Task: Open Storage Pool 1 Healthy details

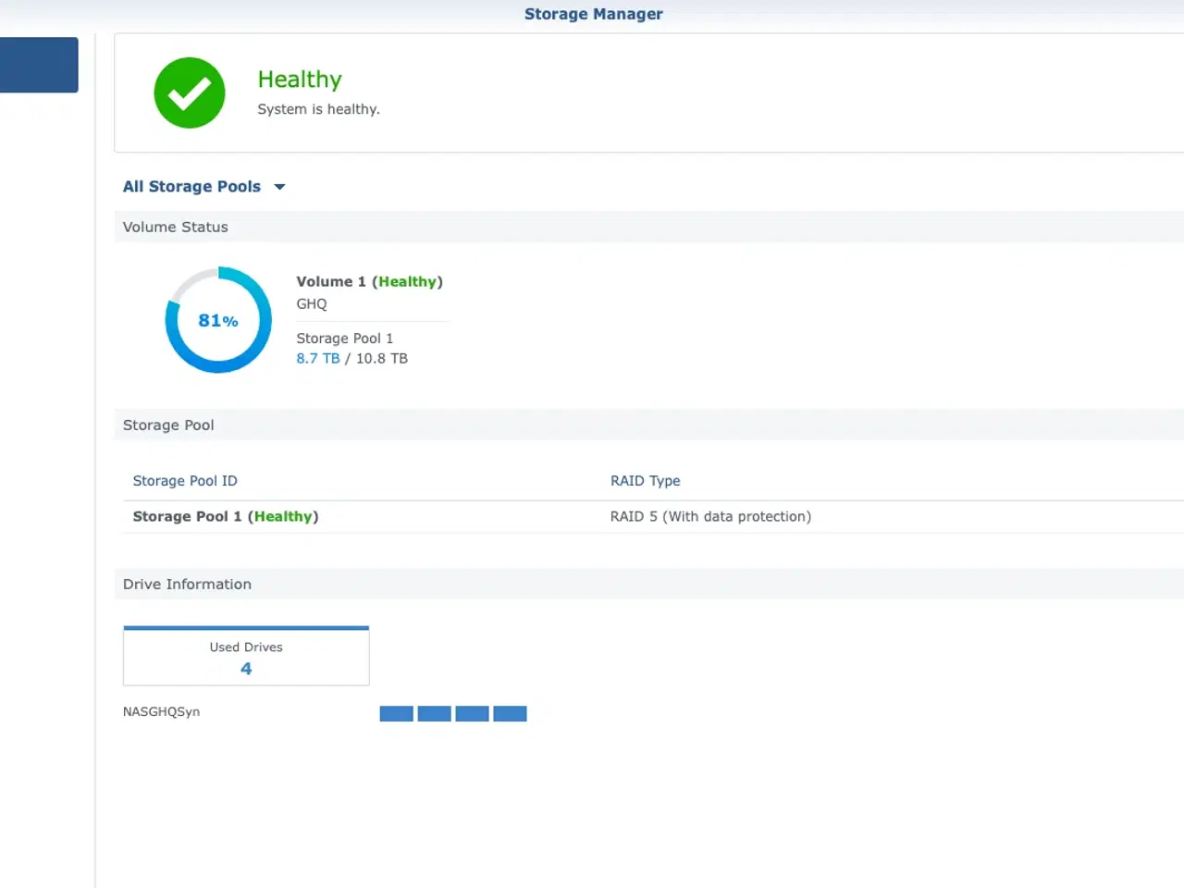Action: click(225, 516)
